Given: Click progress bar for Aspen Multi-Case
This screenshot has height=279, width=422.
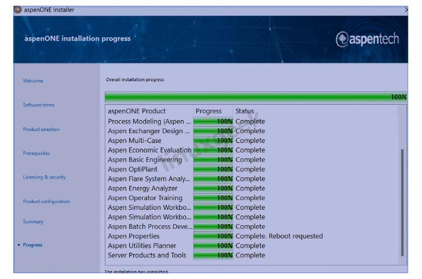Looking at the screenshot, I should pos(213,141).
